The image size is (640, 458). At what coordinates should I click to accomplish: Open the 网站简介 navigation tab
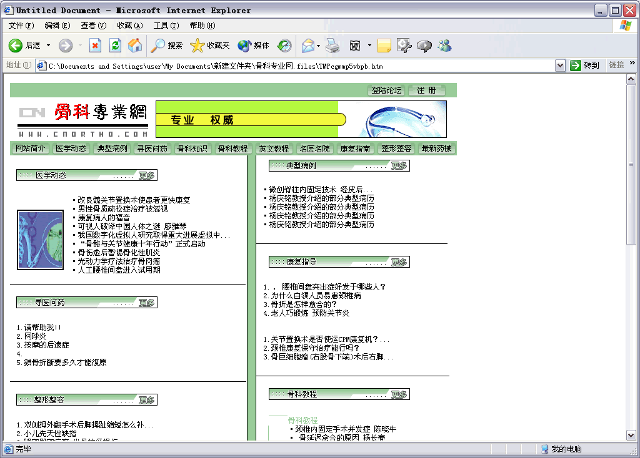[31, 149]
